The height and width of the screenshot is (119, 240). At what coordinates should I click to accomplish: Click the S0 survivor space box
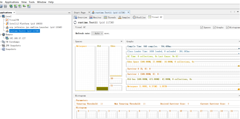click(116, 81)
